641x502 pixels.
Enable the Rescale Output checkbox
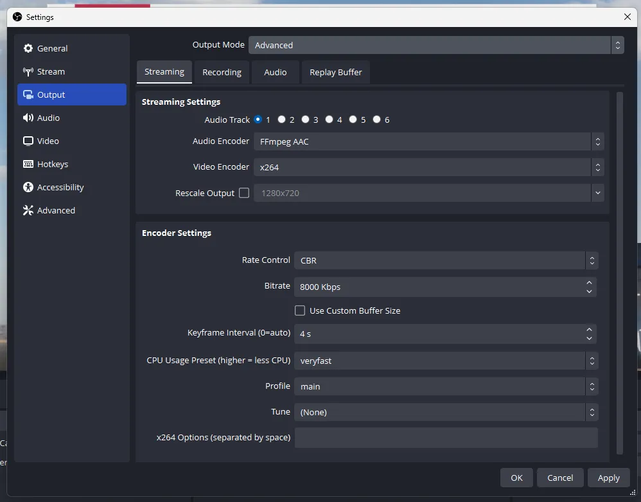[x=244, y=193]
